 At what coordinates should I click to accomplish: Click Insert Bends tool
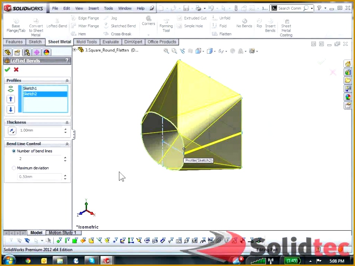coord(270,26)
